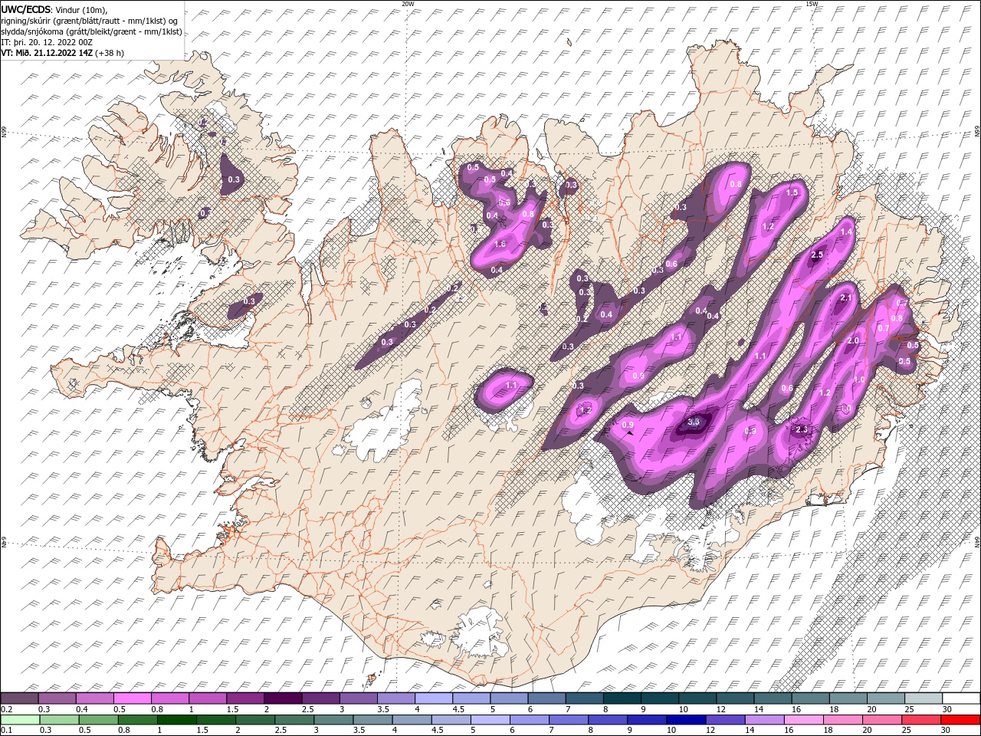The width and height of the screenshot is (981, 736).
Task: Click the "0.2" label under the top legend row
Action: pos(5,708)
